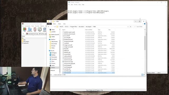169x95 pixels.
Task: Click the Add icon in WinRAR toolbar
Action: click(x=25, y=30)
